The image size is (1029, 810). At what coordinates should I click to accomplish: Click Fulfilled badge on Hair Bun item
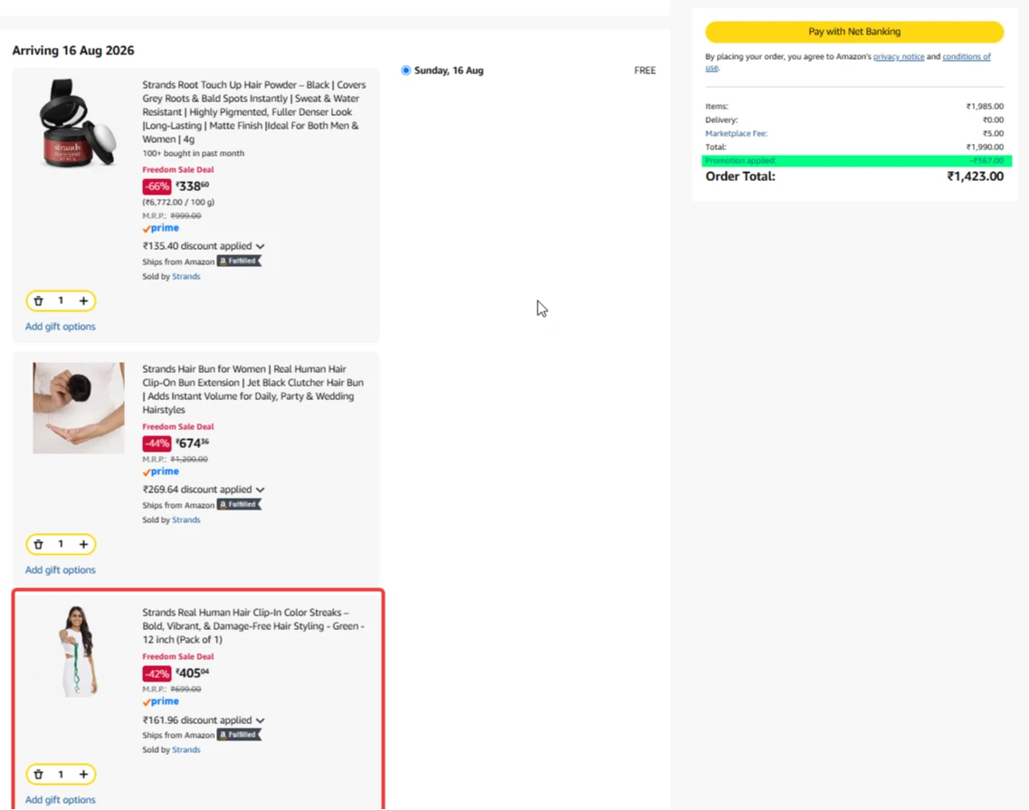pyautogui.click(x=239, y=505)
